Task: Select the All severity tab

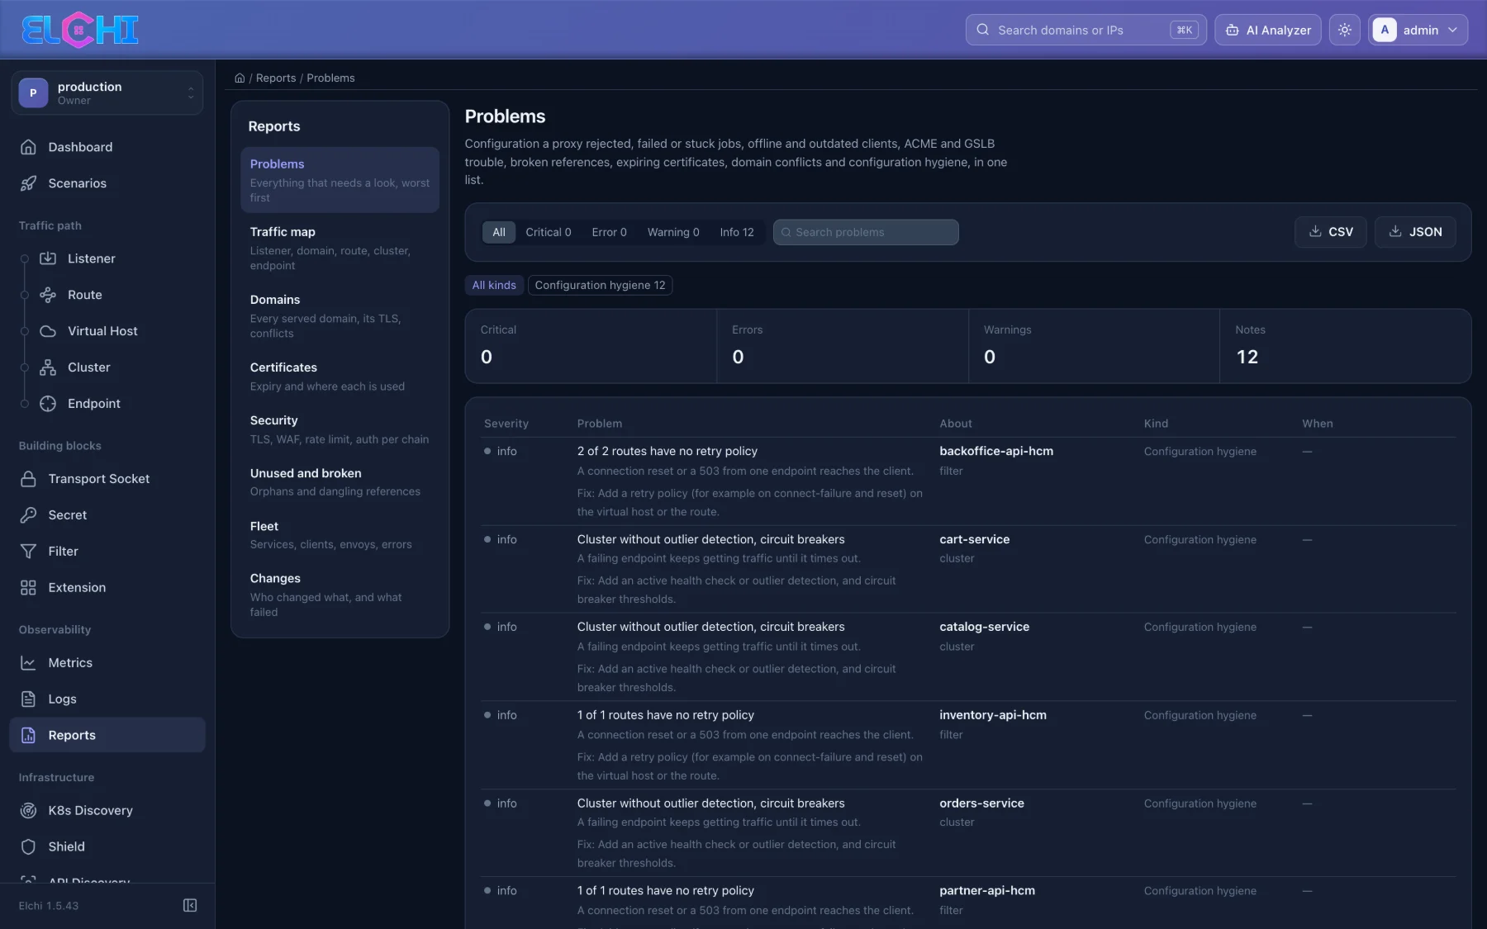Action: point(499,232)
